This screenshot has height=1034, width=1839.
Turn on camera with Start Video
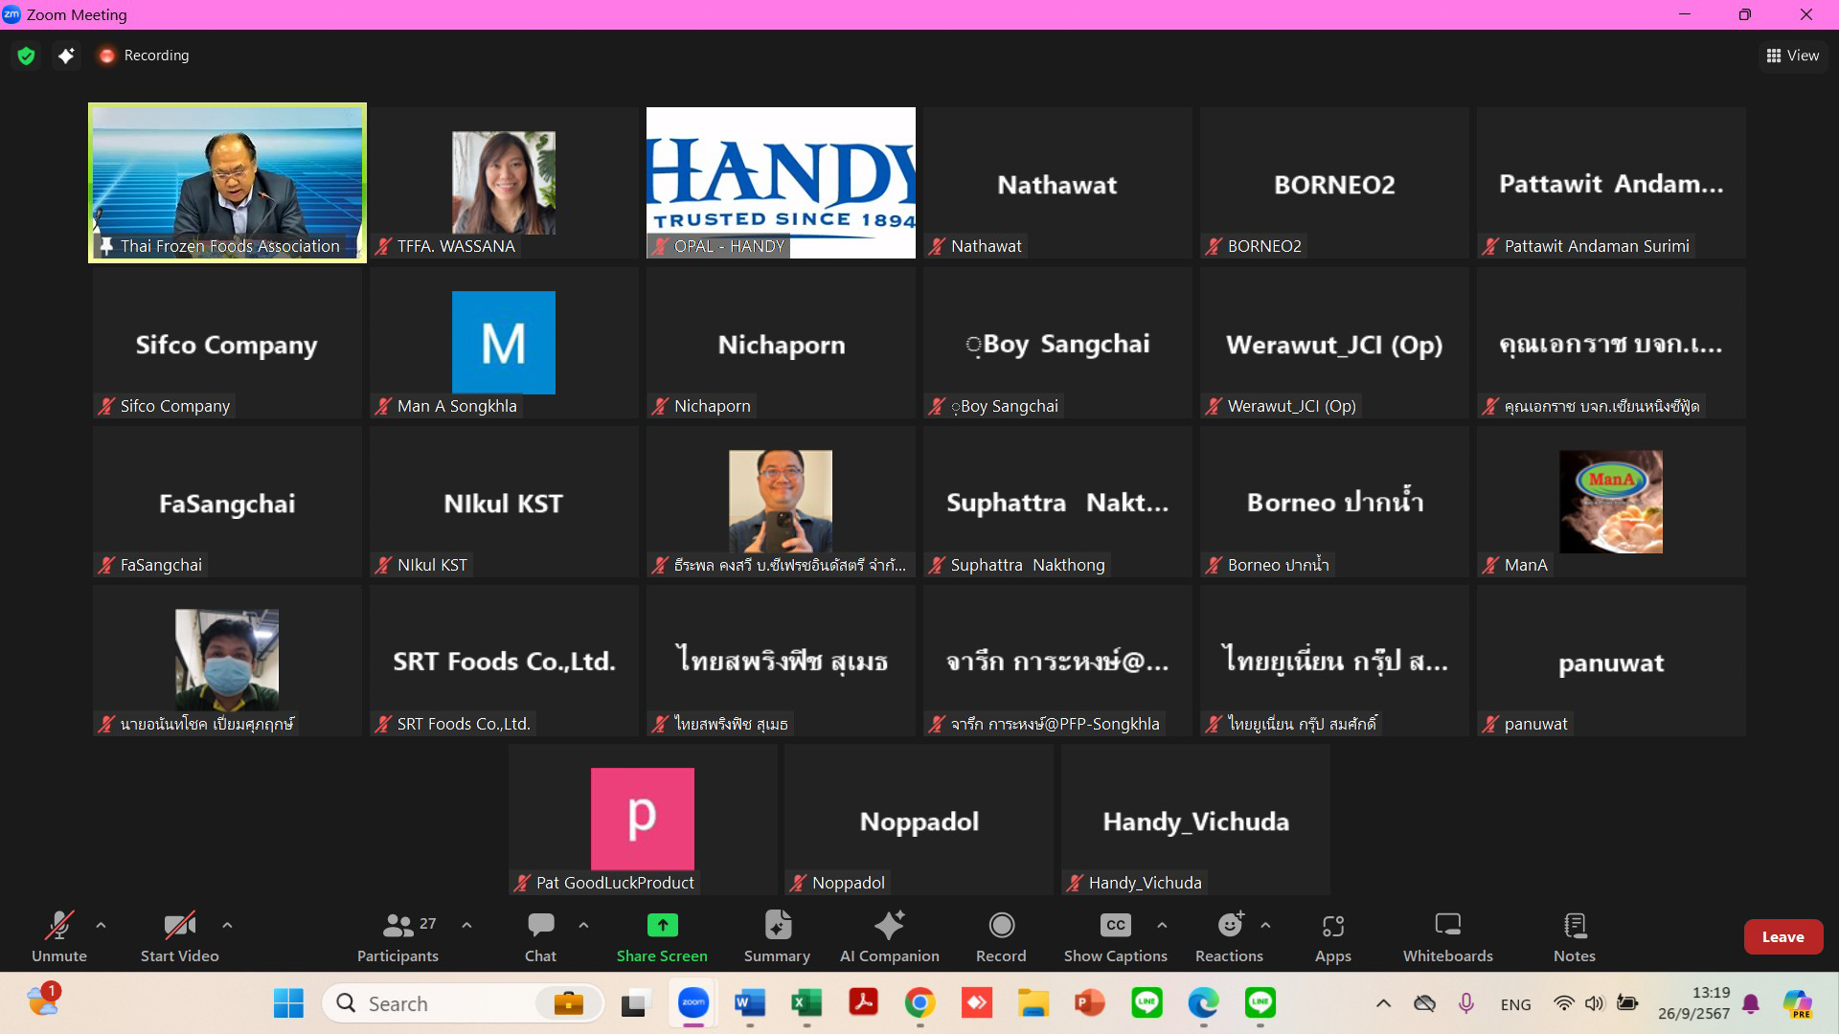pos(179,936)
